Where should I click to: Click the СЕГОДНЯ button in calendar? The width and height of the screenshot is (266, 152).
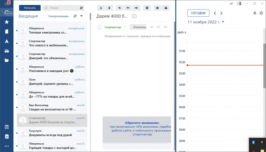point(198,13)
